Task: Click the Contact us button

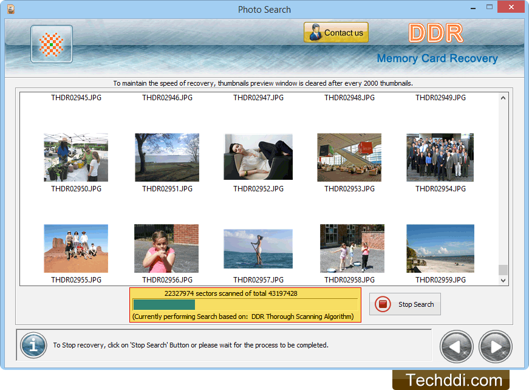Action: (x=336, y=32)
